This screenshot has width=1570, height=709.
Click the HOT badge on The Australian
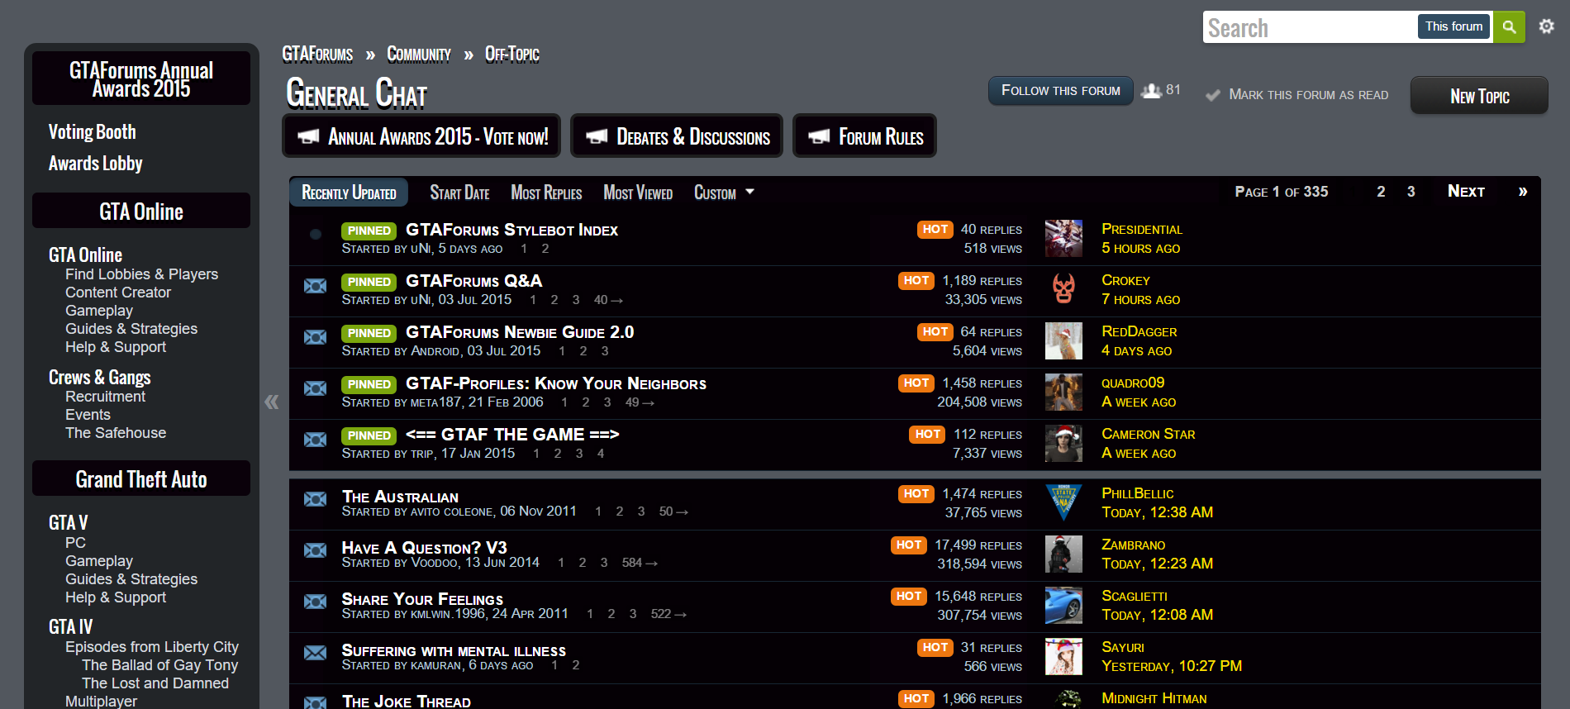(x=916, y=493)
